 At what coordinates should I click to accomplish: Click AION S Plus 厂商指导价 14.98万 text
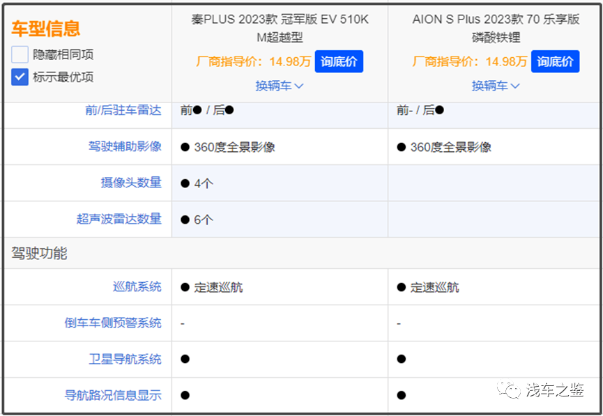pyautogui.click(x=470, y=61)
